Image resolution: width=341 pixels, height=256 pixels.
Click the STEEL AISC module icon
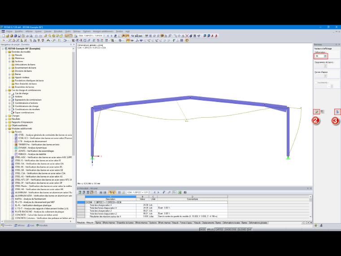point(13,157)
